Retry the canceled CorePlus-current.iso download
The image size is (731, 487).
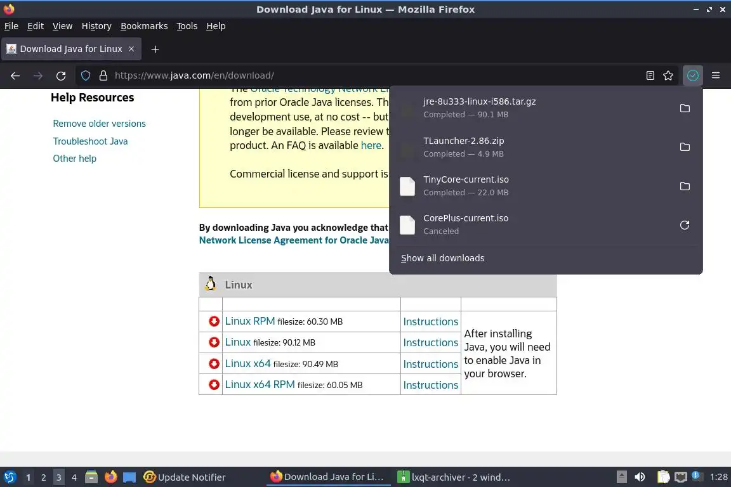coord(685,225)
